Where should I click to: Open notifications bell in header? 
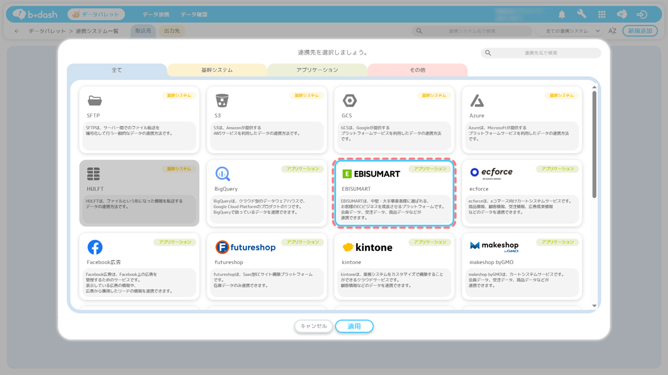coord(562,14)
